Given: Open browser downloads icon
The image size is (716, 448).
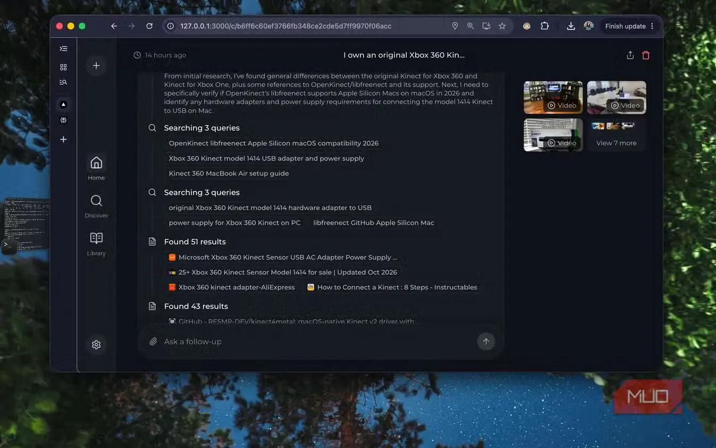Looking at the screenshot, I should click(x=571, y=26).
